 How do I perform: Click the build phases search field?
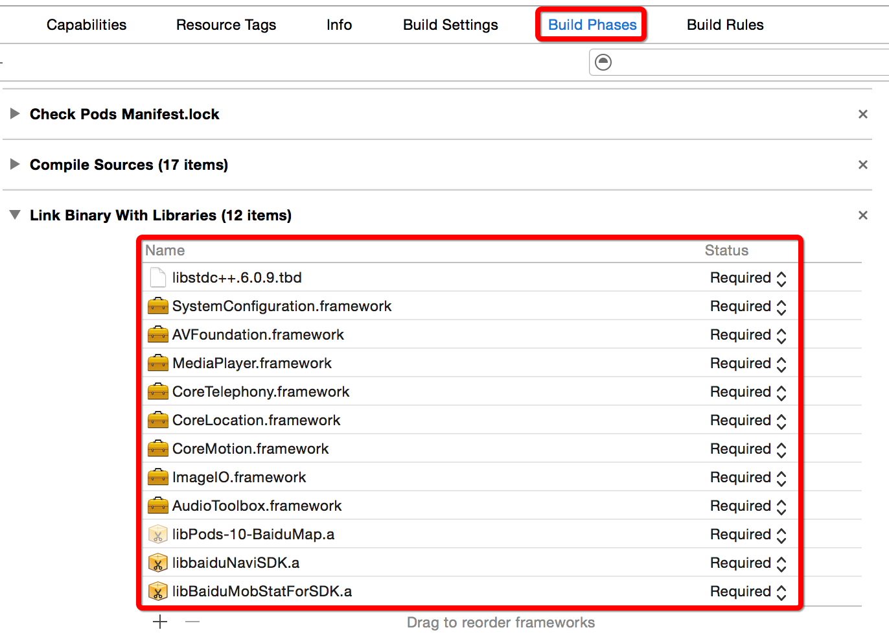click(745, 62)
